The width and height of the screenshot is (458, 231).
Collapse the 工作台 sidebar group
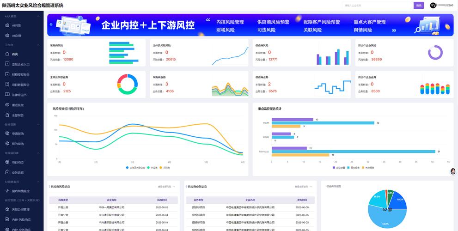[38, 45]
